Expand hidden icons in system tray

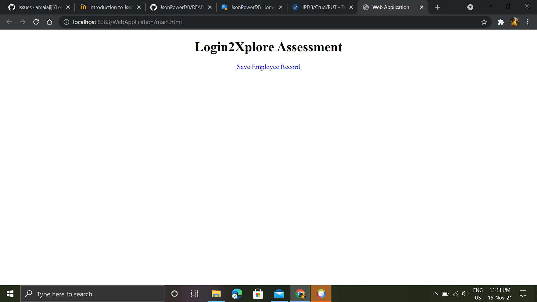(x=435, y=294)
